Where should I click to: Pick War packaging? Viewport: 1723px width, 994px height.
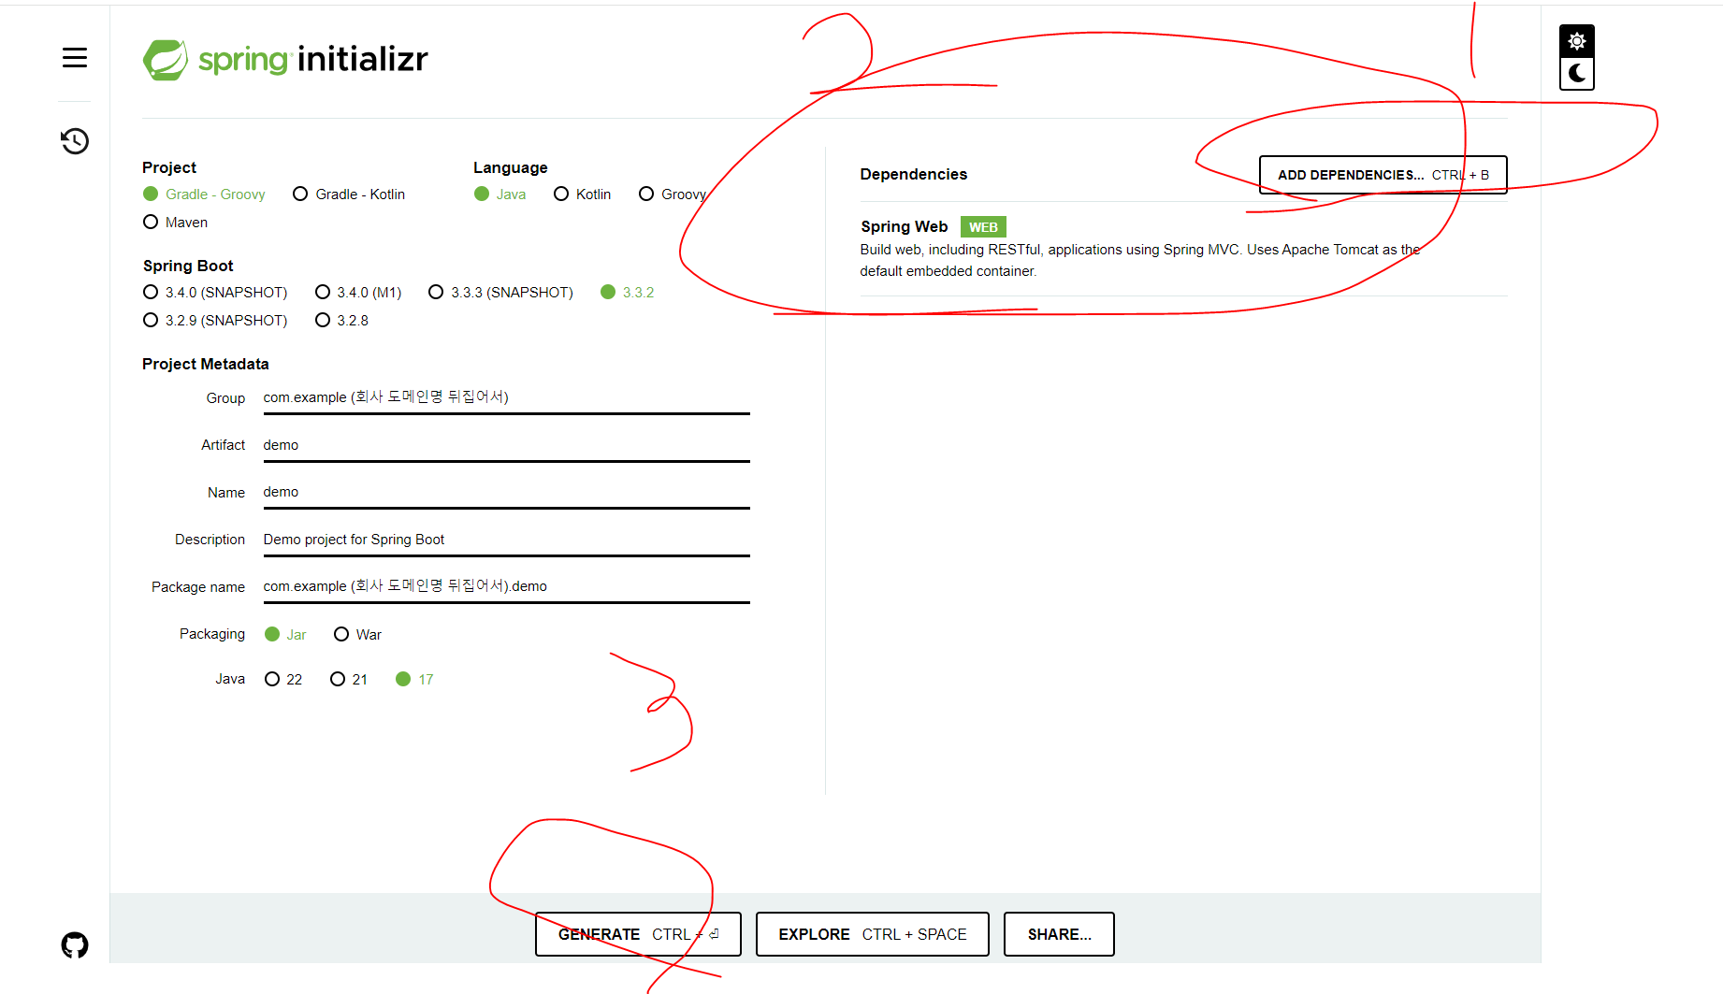click(357, 635)
